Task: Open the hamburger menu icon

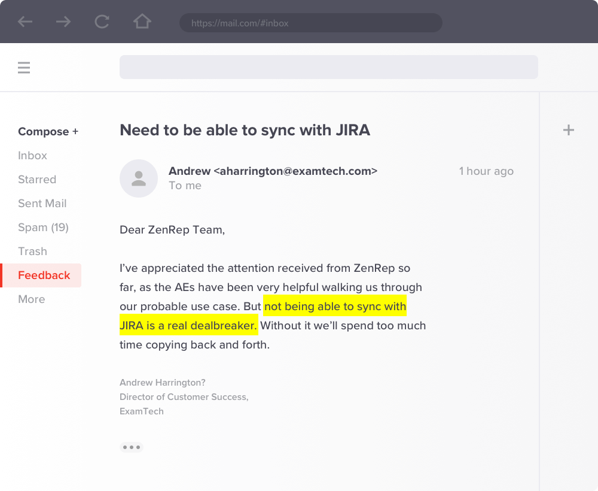Action: (x=24, y=68)
